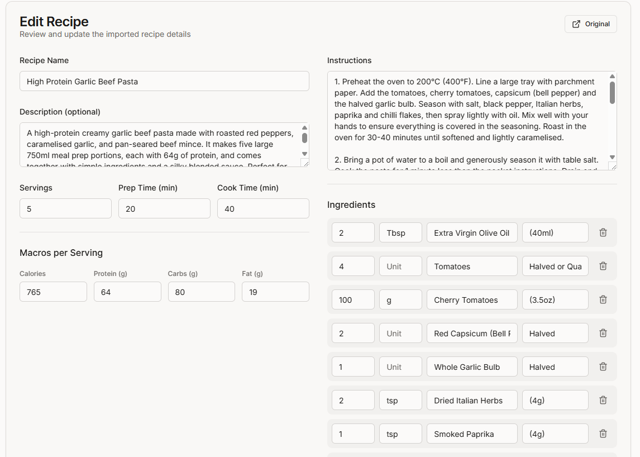Delete the Extra Virgin Olive Oil ingredient

click(603, 232)
